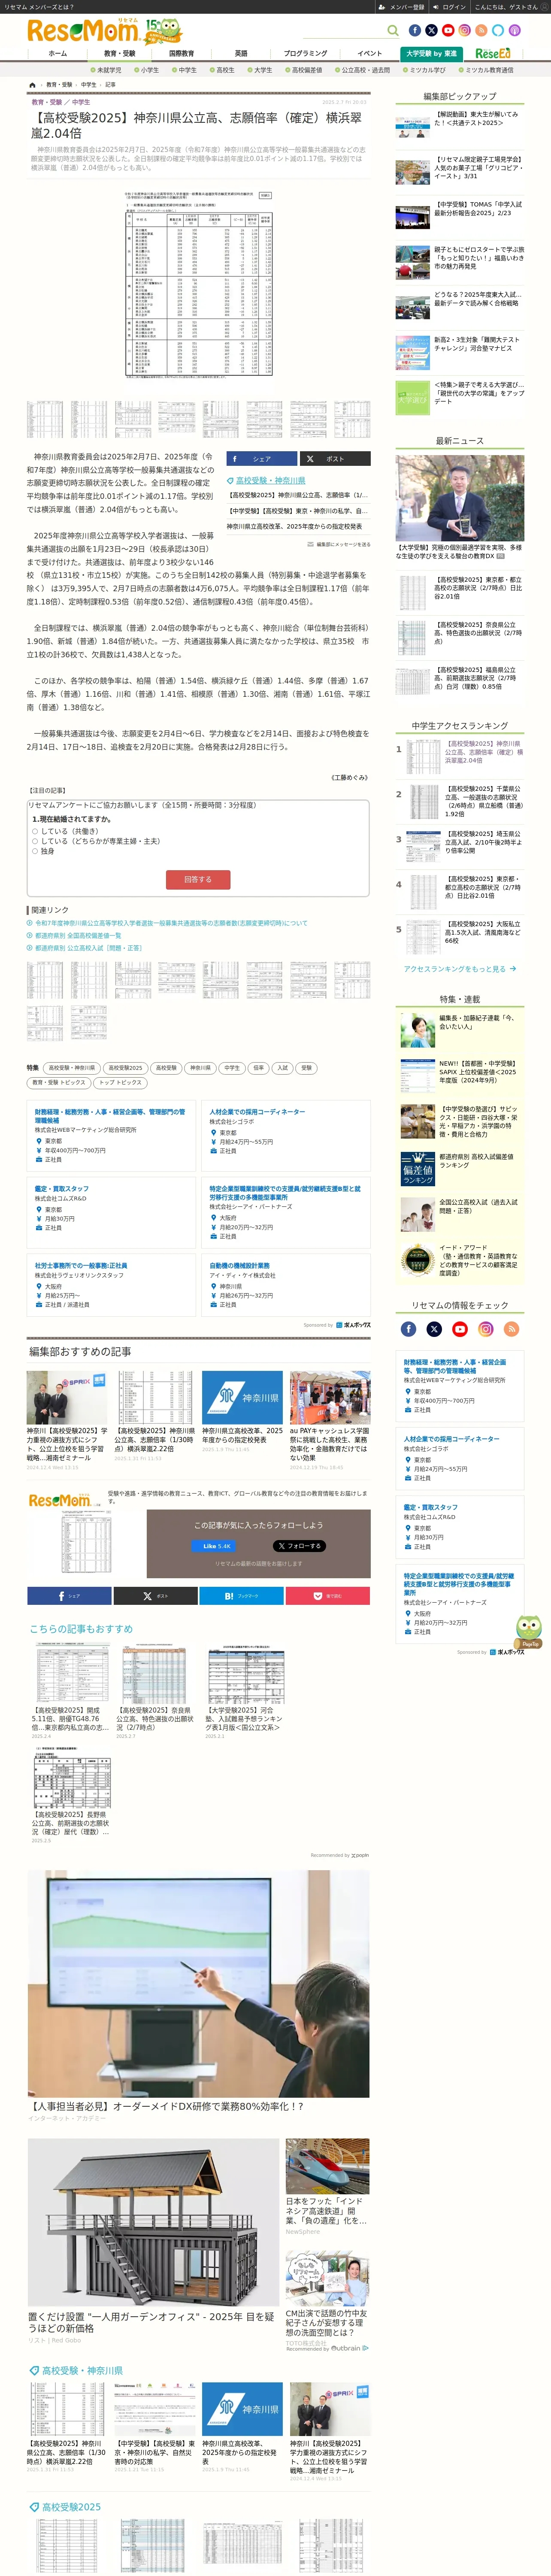The width and height of the screenshot is (551, 2576).
Task: Open sidebar Instagram icon under リセマムの情報をチェック
Action: (486, 1329)
